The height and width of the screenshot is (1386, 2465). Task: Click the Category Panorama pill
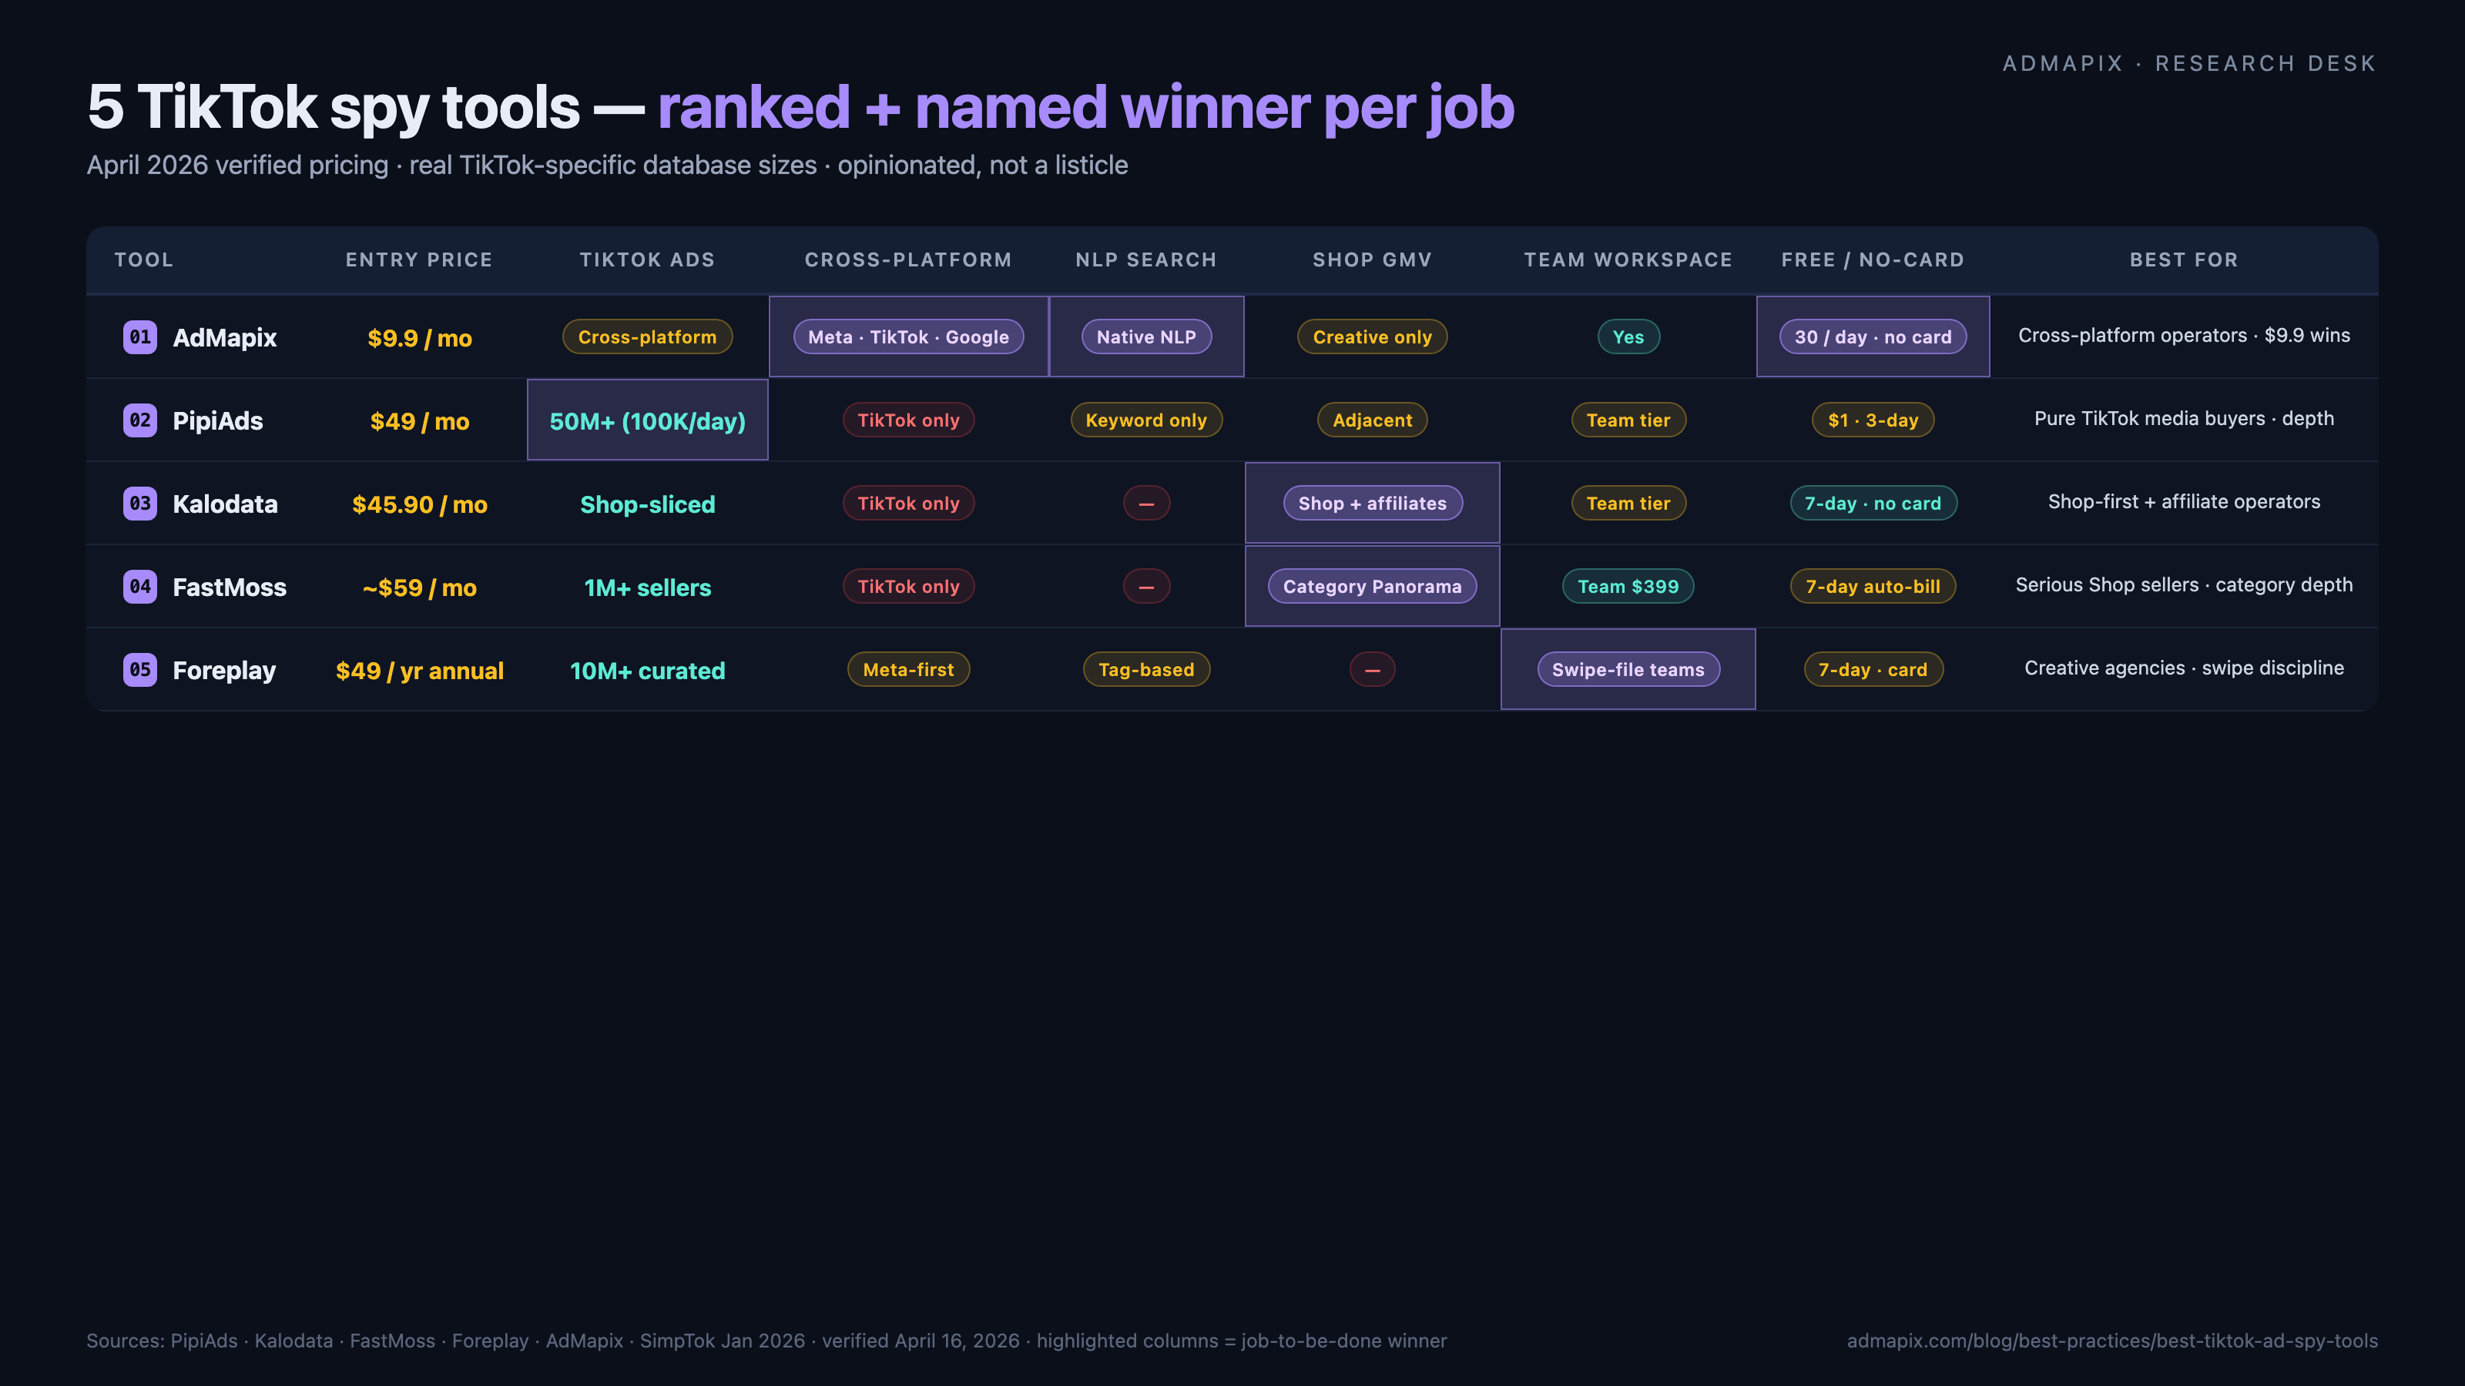coord(1371,586)
